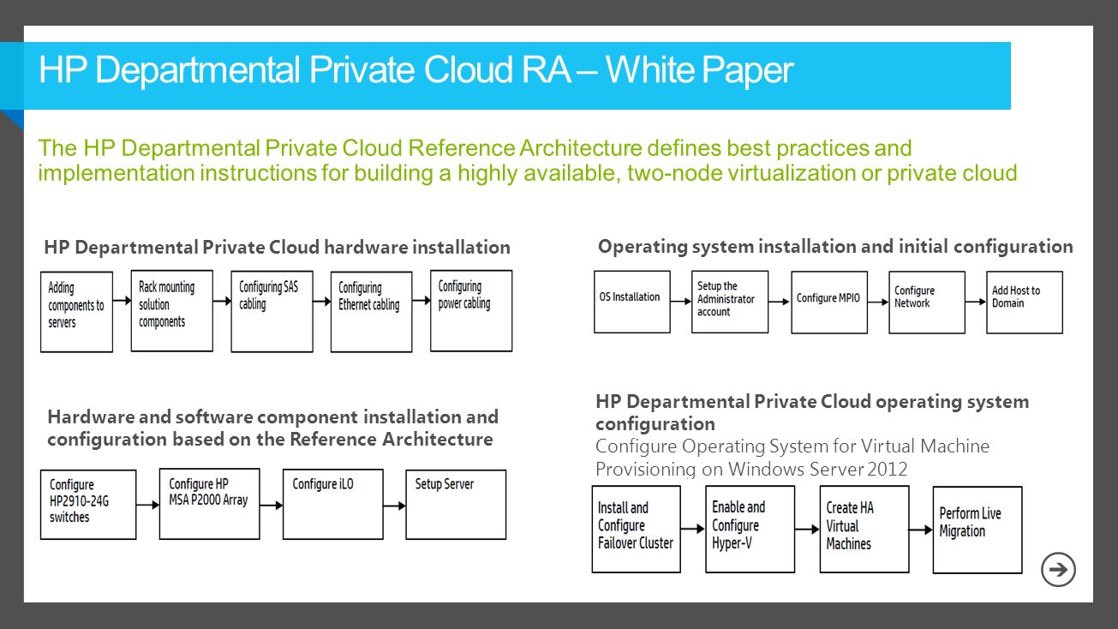Click the 'Configuring power cabling' step box

coord(471,311)
